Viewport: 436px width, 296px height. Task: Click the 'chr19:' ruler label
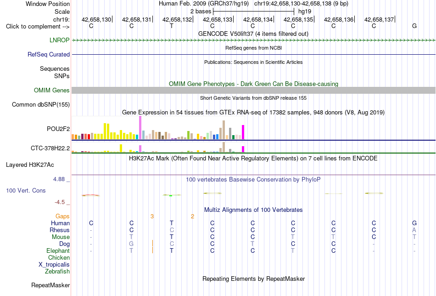[61, 19]
